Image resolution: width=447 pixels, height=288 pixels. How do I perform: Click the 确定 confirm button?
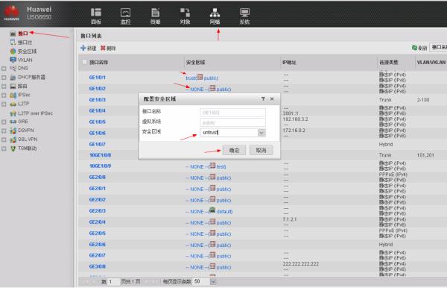pos(234,150)
